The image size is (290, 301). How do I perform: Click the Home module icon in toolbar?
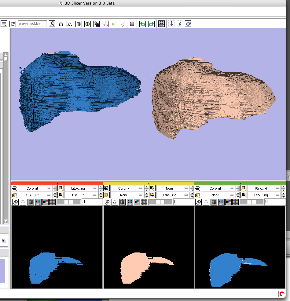[x=61, y=24]
